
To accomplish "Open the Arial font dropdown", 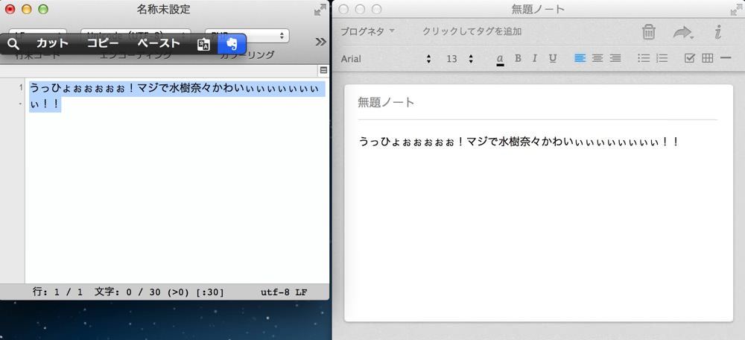I will point(386,58).
